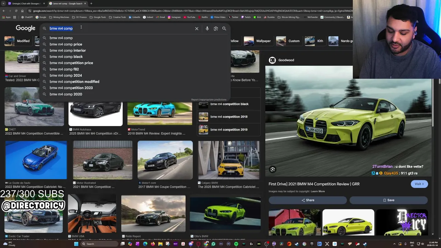The image size is (441, 248).
Task: Click the browser back arrow
Action: (3, 11)
